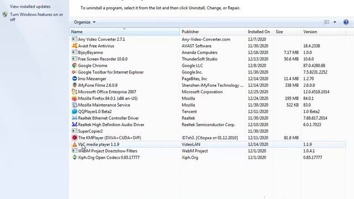This screenshot has width=354, height=199.
Task: Click the version 18.4.2338
Action: [311, 46]
